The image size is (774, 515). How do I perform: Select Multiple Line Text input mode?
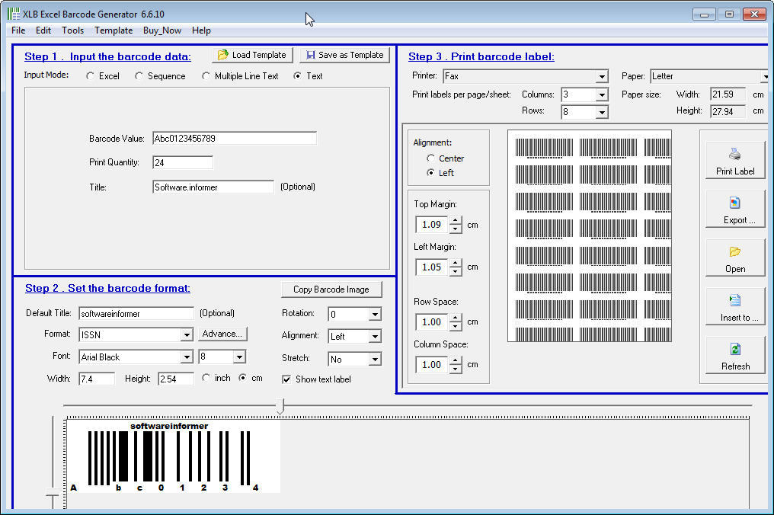coord(206,76)
